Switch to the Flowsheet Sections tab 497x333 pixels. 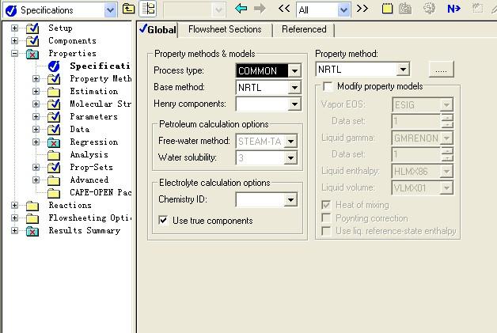point(225,29)
